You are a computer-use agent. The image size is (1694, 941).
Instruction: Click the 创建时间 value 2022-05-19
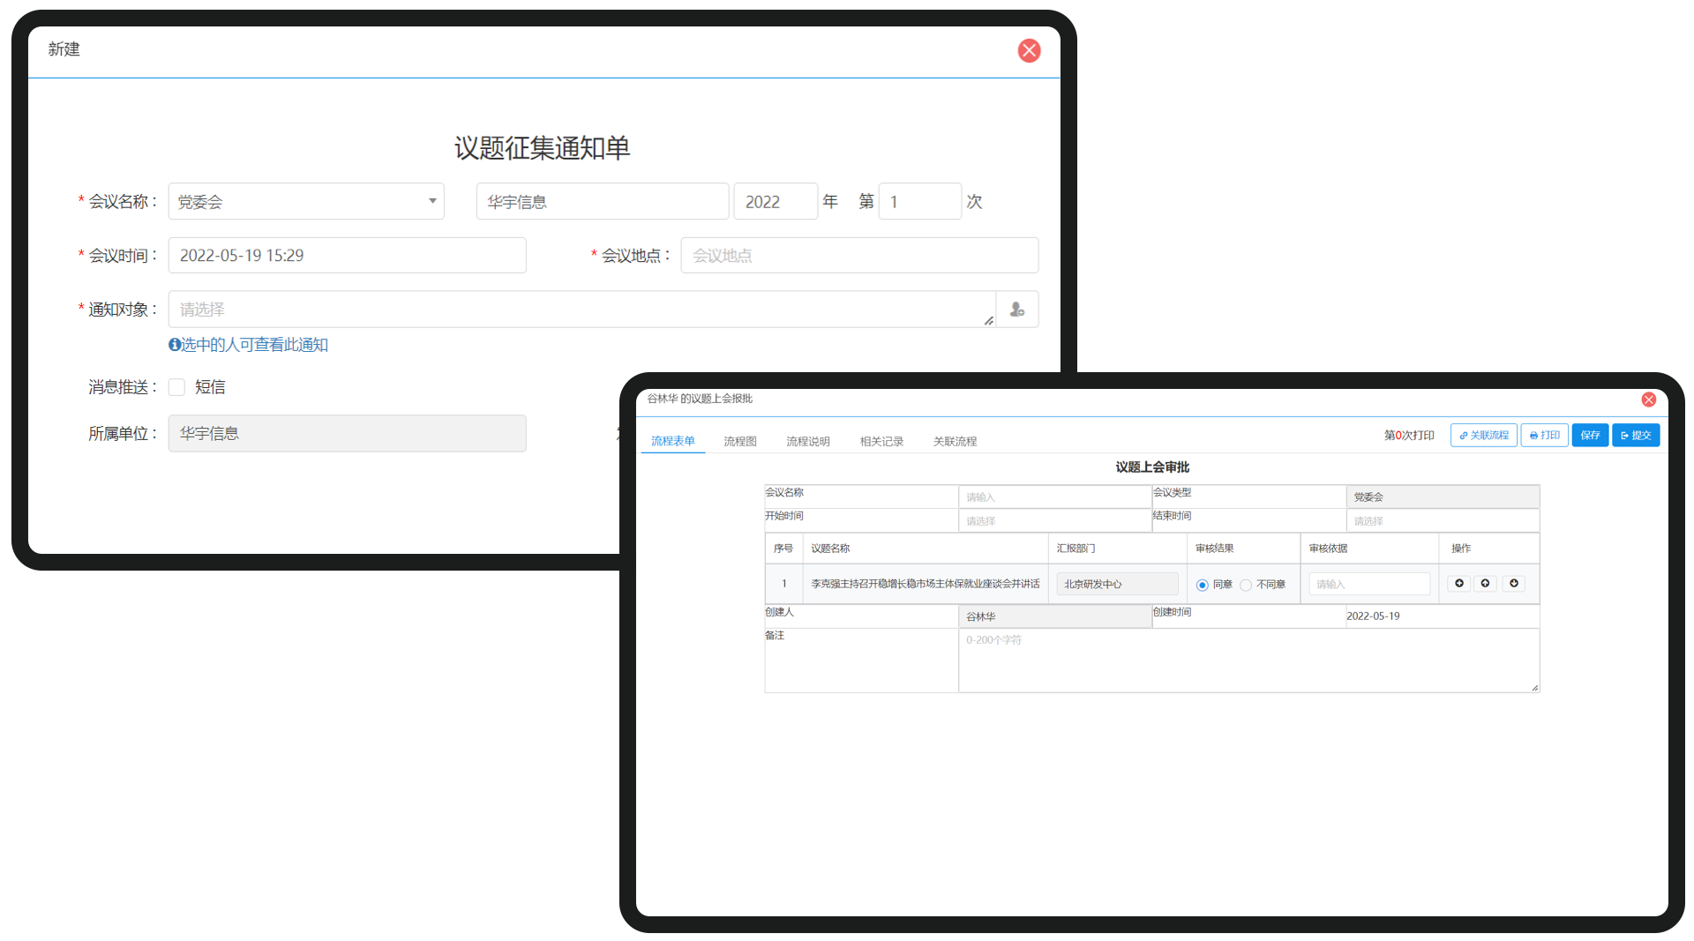[x=1373, y=616]
